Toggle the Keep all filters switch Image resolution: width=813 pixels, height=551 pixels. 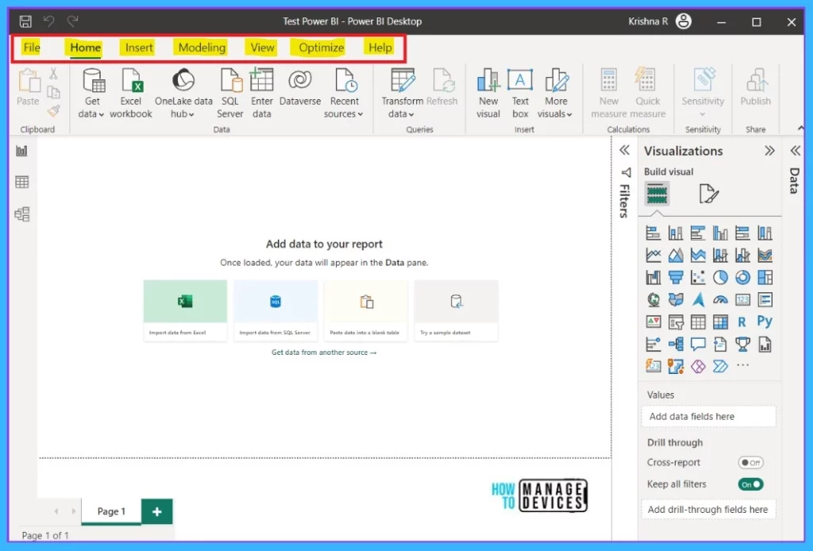751,484
